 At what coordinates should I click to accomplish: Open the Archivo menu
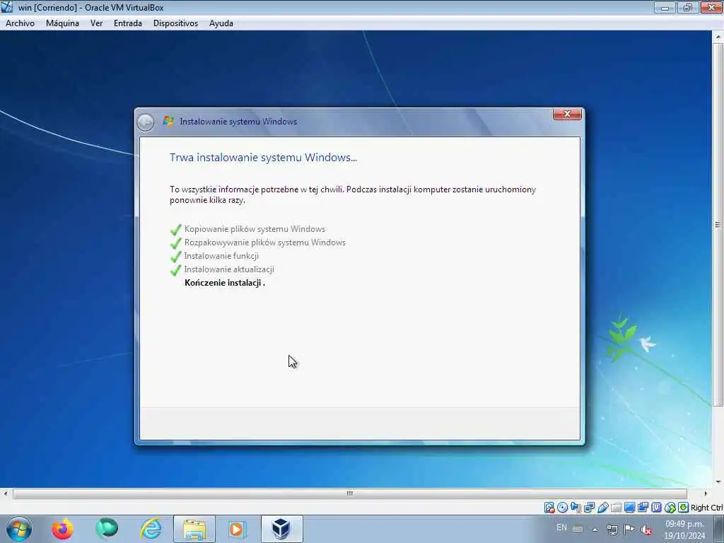[x=20, y=23]
